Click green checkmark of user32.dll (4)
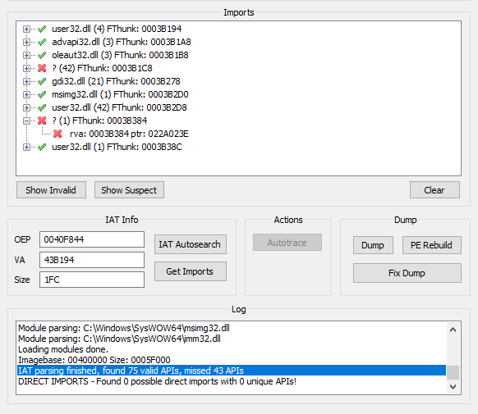 42,29
